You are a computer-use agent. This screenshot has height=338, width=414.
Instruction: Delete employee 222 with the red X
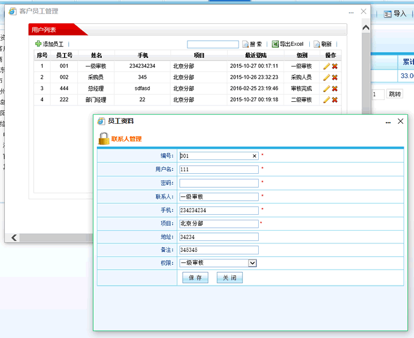[335, 99]
